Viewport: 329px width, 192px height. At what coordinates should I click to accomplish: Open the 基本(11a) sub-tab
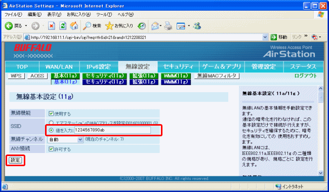65,76
